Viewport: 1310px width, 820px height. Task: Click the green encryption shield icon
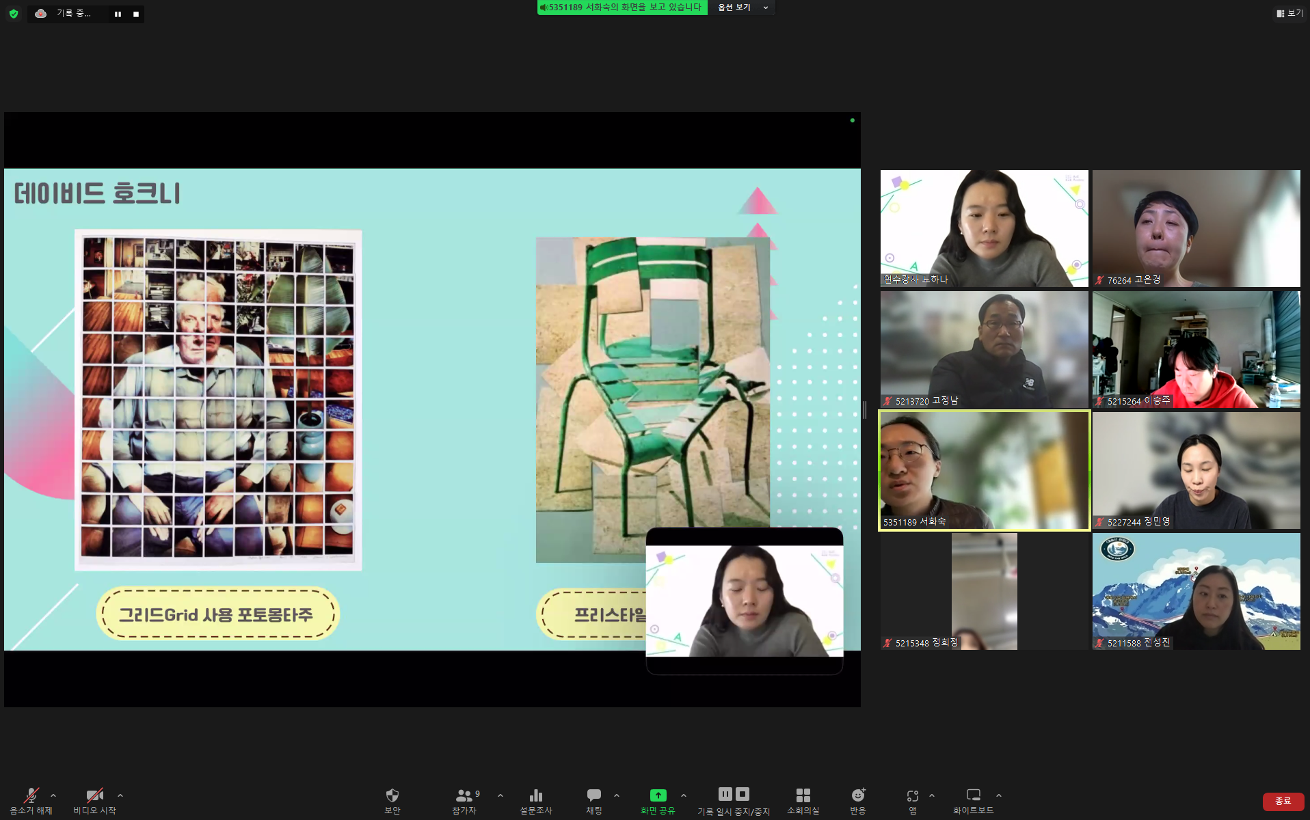[x=14, y=14]
